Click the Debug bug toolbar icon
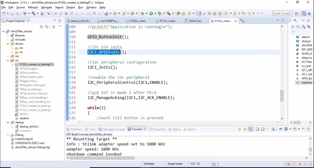 (143, 13)
